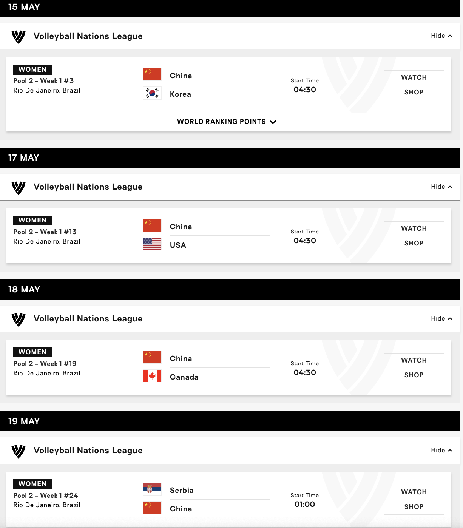The image size is (463, 528).
Task: Click the Korea flag icon
Action: point(152,93)
